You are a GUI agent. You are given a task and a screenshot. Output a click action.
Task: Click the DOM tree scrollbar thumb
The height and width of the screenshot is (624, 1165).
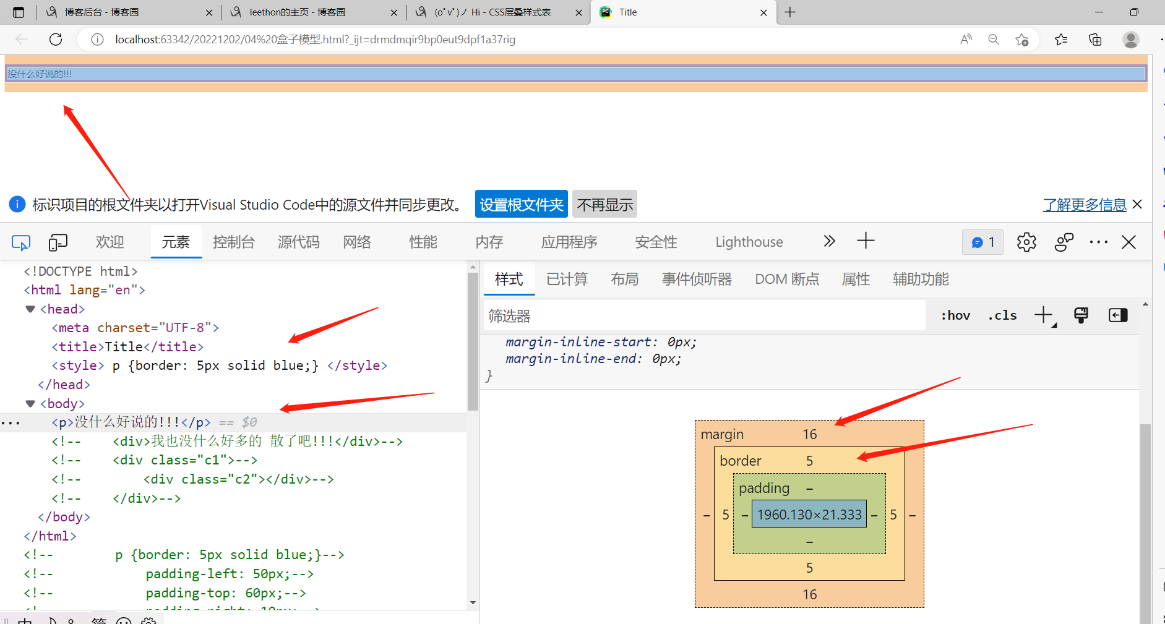click(473, 341)
